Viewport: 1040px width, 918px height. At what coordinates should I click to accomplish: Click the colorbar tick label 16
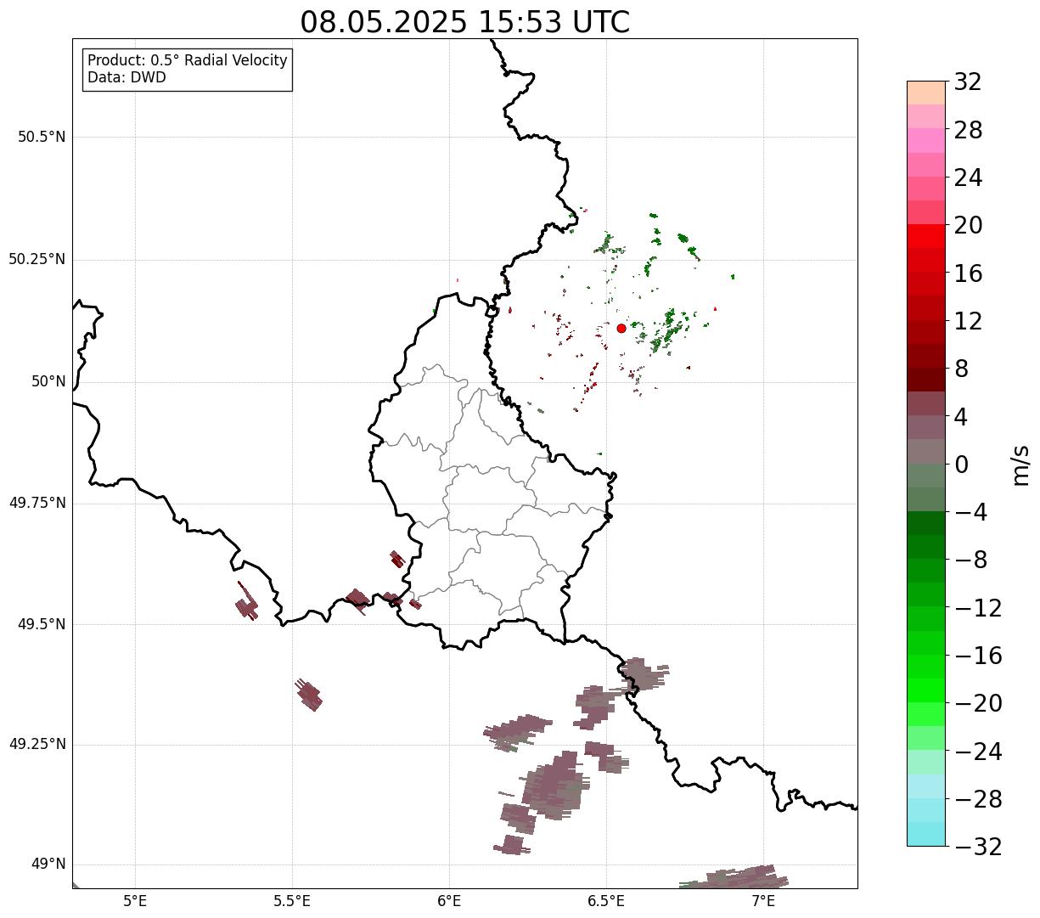[x=968, y=273]
